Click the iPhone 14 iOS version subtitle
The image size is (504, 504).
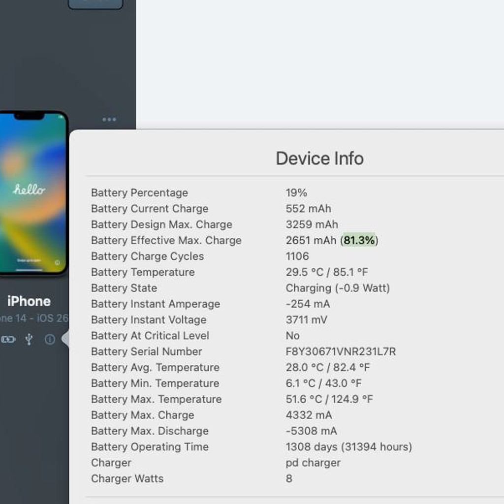34,318
